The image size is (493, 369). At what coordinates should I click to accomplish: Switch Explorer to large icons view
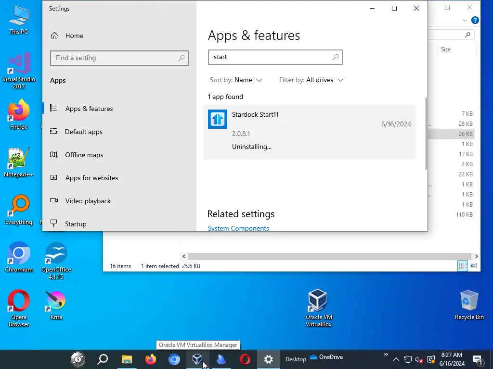pyautogui.click(x=473, y=266)
